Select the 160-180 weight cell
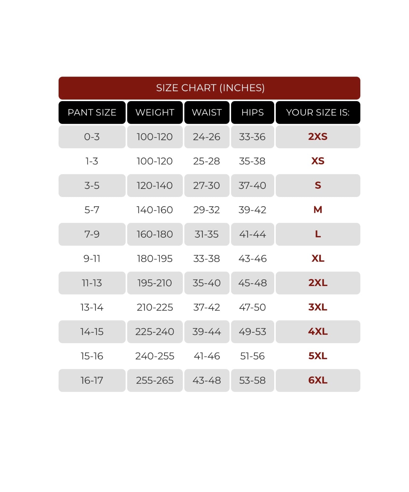409x492 pixels. (155, 234)
